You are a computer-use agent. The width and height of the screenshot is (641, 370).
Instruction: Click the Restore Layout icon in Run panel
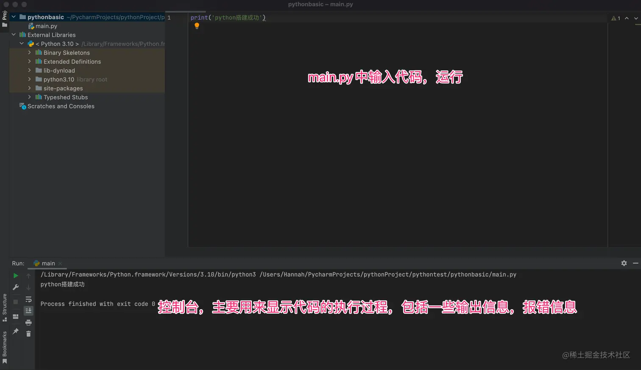(16, 317)
